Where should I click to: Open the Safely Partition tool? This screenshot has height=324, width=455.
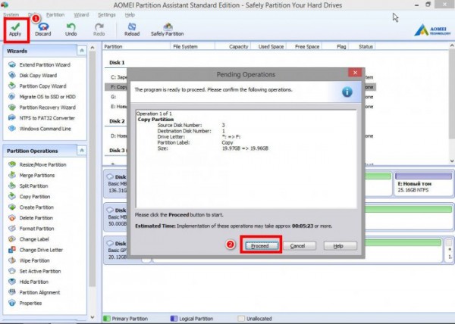point(168,30)
